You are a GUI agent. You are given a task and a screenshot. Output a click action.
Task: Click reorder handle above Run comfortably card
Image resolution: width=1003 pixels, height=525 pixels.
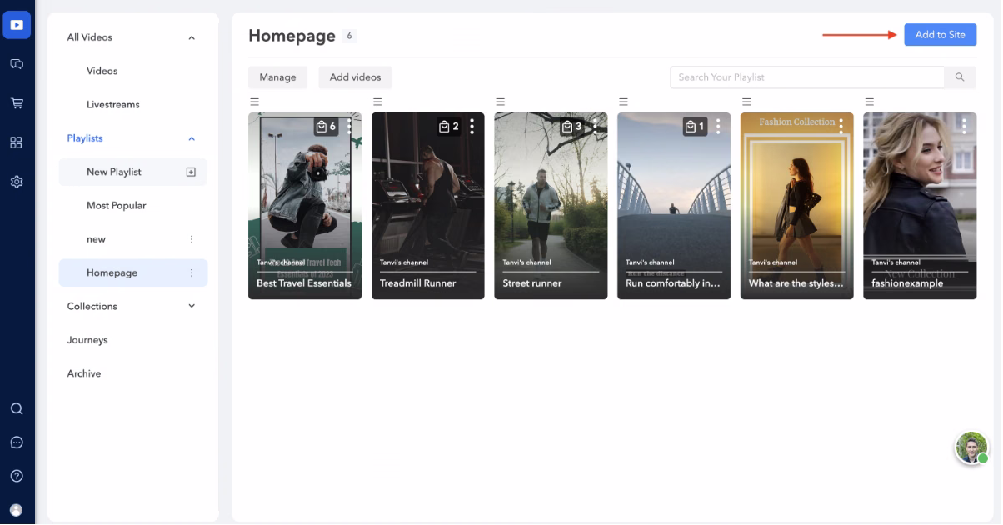pos(623,102)
